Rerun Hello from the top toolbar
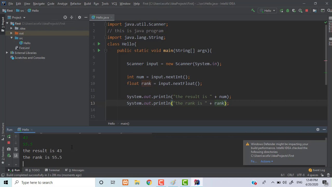Viewport: 332px width, 187px height. click(x=281, y=11)
